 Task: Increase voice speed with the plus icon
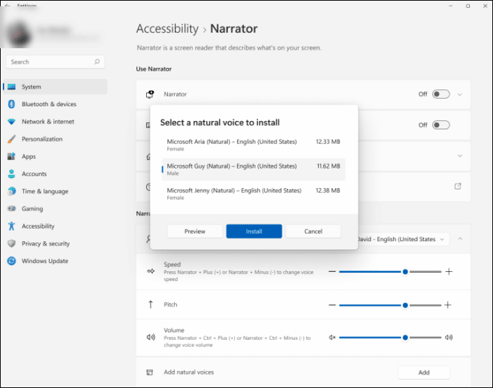(449, 271)
